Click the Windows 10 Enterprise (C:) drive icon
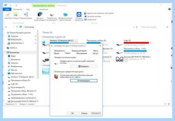This screenshot has height=121, width=175. click(x=46, y=43)
